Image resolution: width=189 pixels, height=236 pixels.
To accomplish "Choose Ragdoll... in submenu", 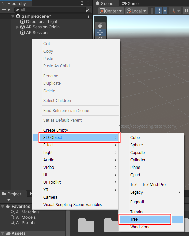I will (x=151, y=202).
